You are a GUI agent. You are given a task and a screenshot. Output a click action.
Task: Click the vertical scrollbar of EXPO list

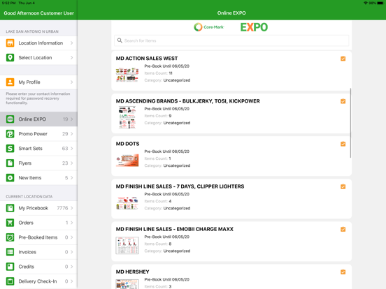pos(350,123)
